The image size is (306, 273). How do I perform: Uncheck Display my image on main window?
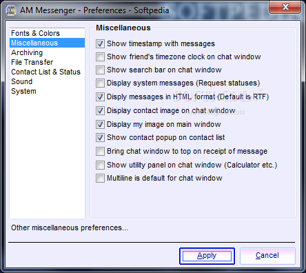[100, 124]
